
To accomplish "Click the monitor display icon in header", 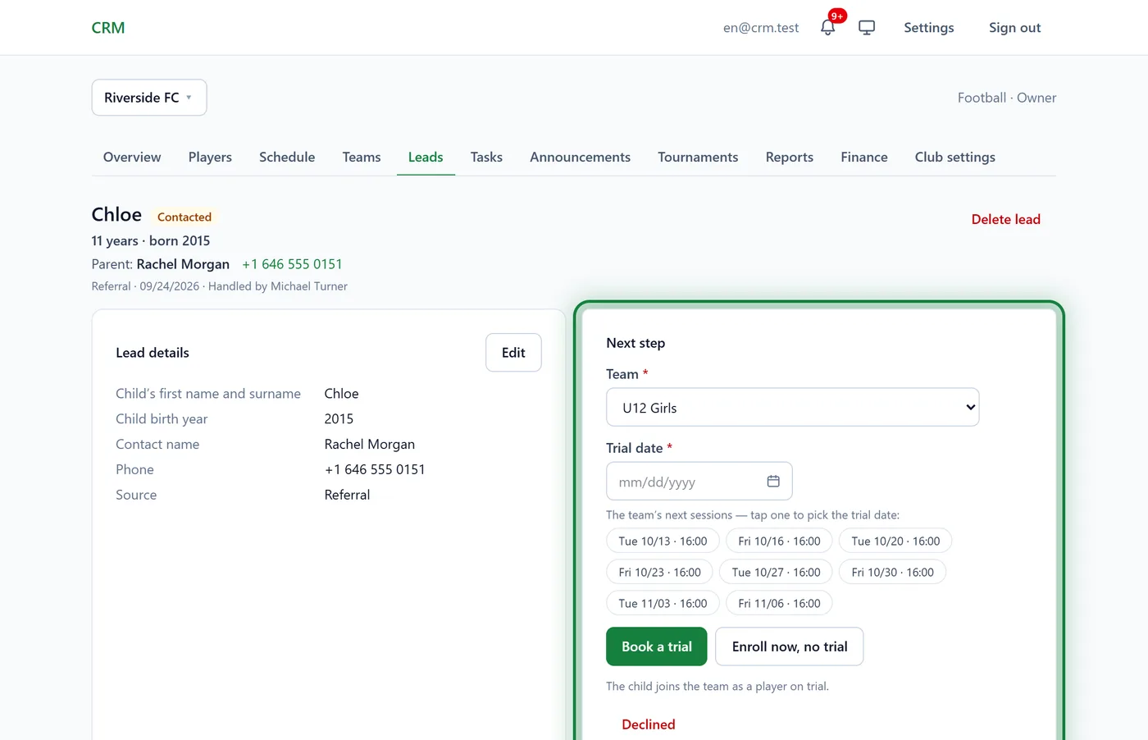I will pos(867,27).
